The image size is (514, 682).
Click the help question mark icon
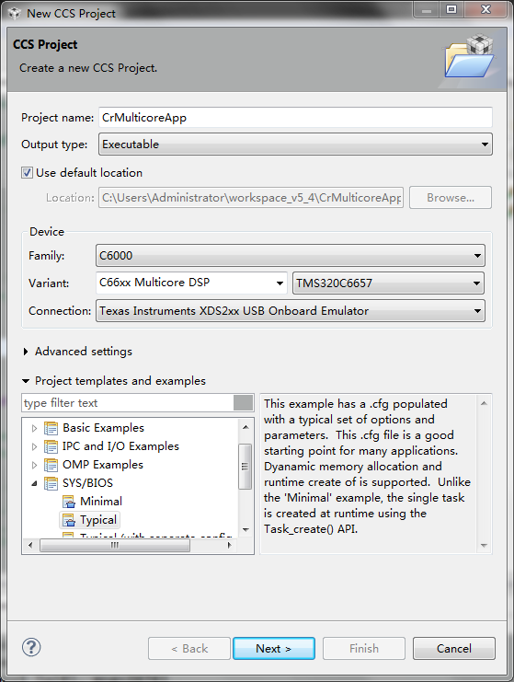(31, 647)
